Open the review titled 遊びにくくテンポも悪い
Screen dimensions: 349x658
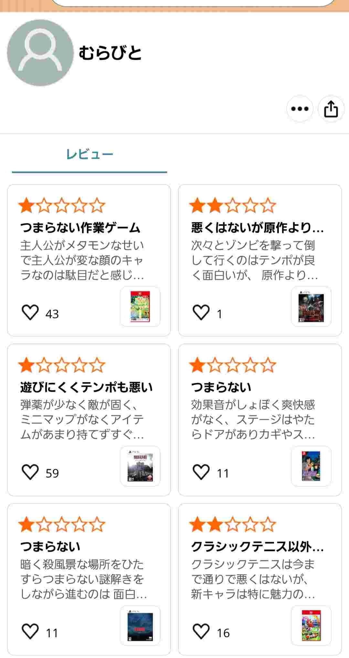[x=86, y=387]
